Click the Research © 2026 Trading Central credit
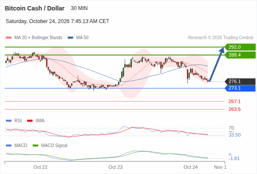 click(x=220, y=38)
